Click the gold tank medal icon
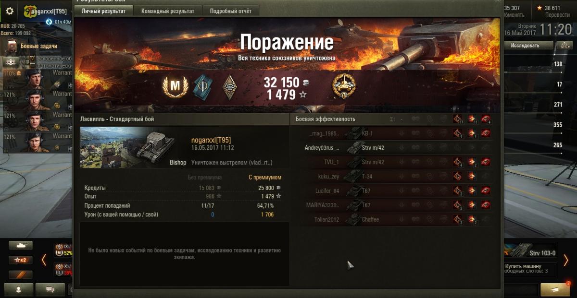 344,88
